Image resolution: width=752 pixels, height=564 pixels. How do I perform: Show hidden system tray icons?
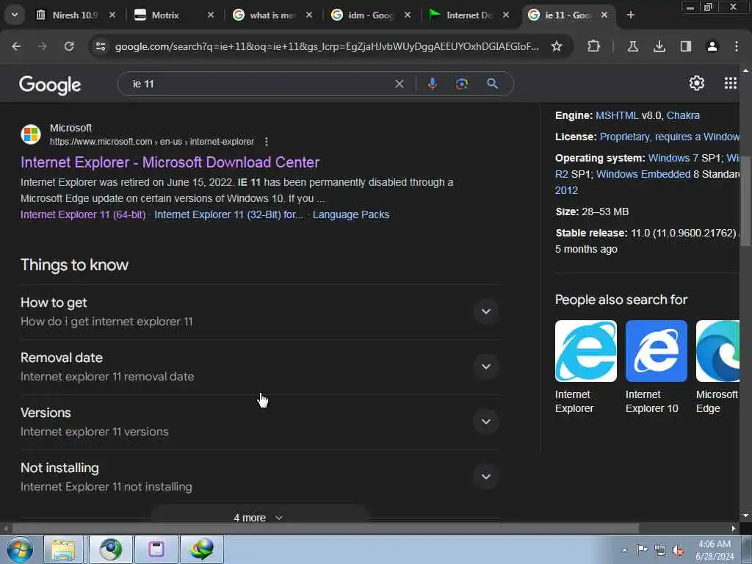(624, 550)
